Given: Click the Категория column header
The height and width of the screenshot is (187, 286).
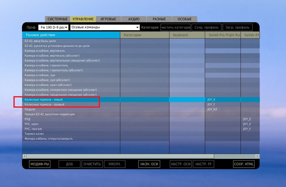Looking at the screenshot, I should point(145,35).
